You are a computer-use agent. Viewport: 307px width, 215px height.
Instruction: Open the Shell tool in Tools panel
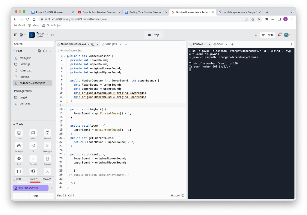[19, 159]
